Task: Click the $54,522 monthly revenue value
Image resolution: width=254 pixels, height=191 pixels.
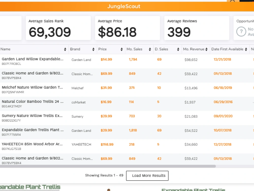Action: pos(191,131)
